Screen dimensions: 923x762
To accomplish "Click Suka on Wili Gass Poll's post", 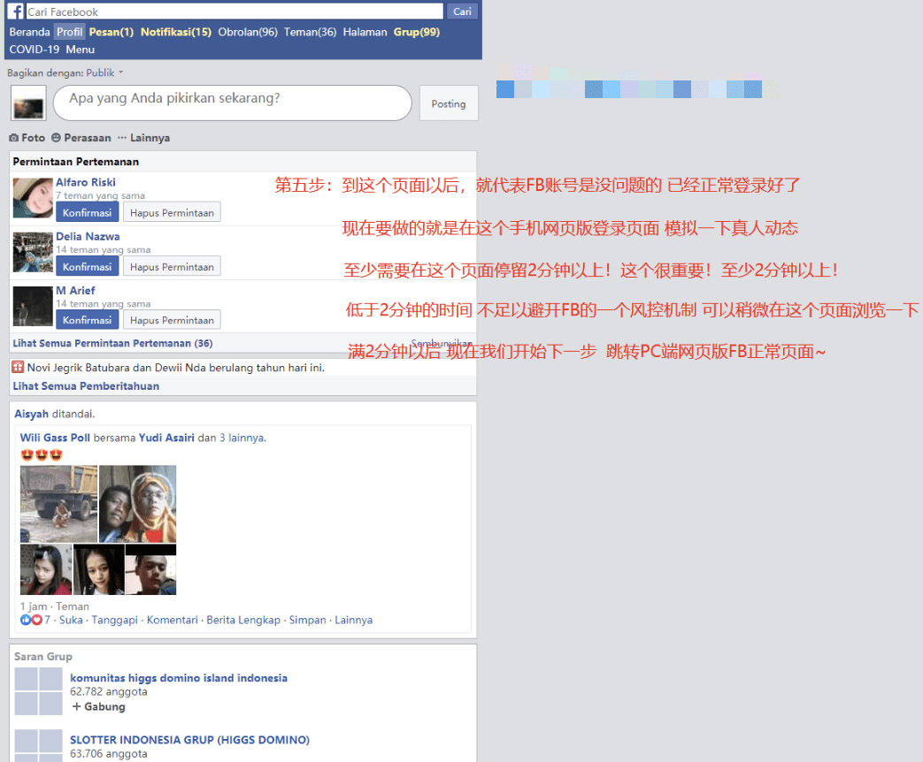I will tap(71, 620).
